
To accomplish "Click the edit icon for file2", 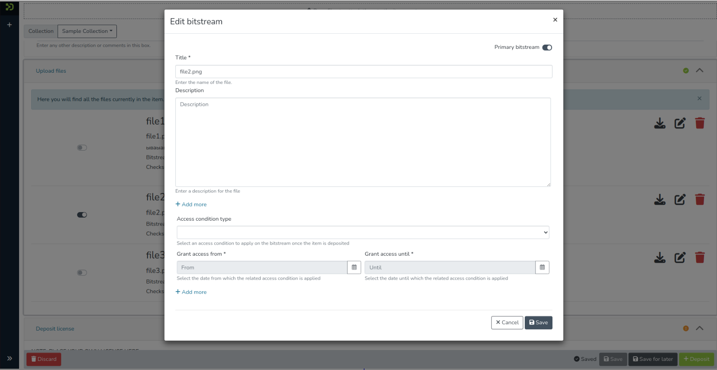I will click(680, 199).
